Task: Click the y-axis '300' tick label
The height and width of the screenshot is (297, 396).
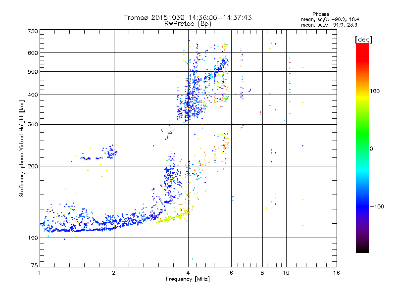Action: (x=33, y=124)
